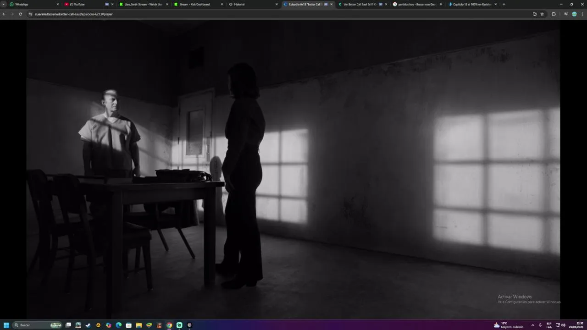Open Task View from the taskbar
The image size is (587, 330).
[68, 325]
